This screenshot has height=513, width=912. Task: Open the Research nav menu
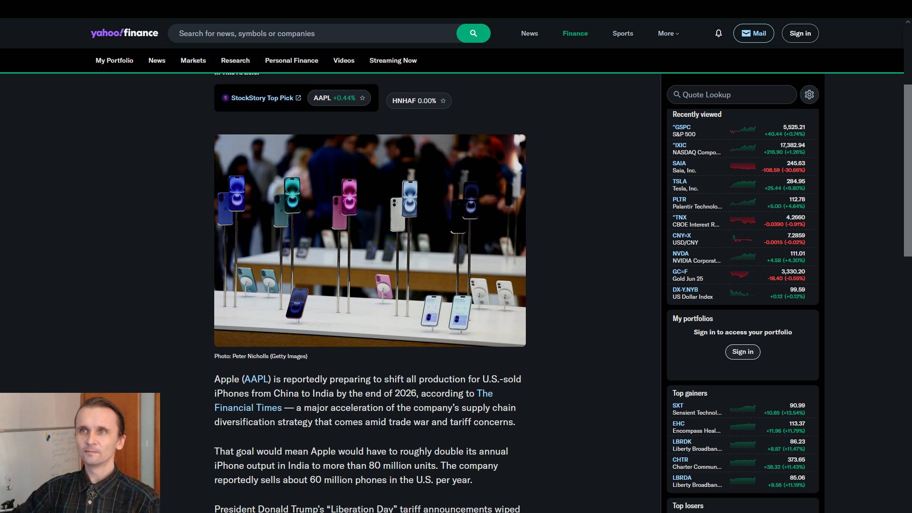[x=235, y=60]
